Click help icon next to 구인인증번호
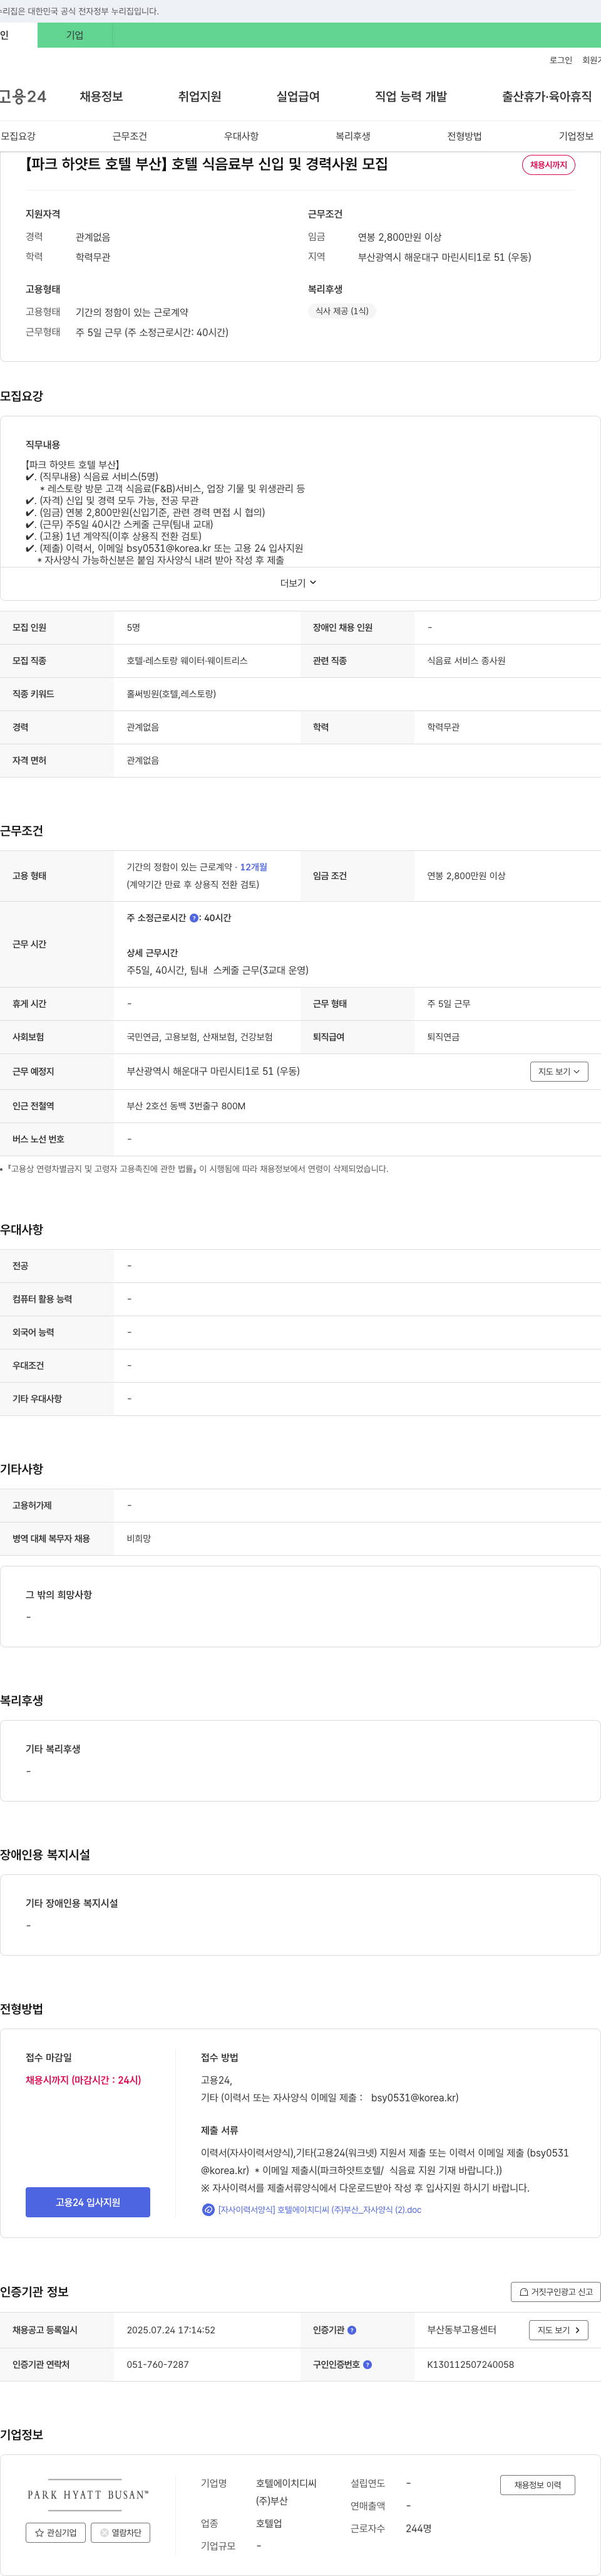The width and height of the screenshot is (601, 2576). click(x=367, y=2365)
